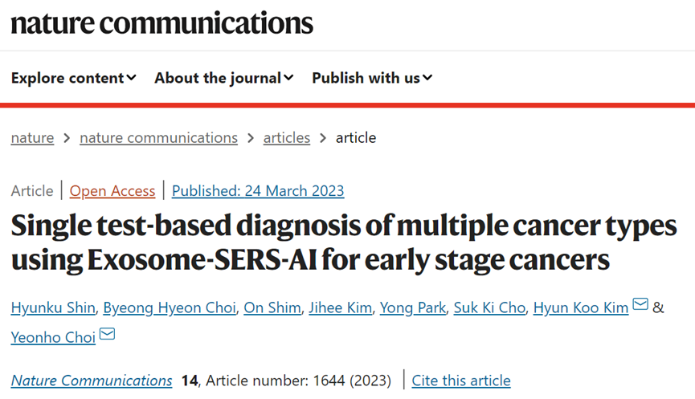Expand the About the journal menu
695x399 pixels.
coord(224,78)
